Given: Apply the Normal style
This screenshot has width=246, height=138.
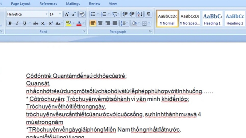Looking at the screenshot, I should click(167, 19).
